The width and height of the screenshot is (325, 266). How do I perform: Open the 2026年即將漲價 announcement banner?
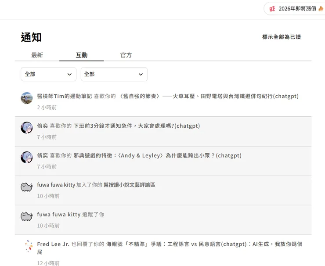point(294,9)
